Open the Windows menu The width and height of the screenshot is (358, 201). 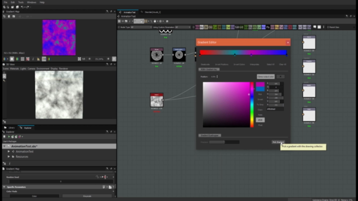tap(31, 2)
